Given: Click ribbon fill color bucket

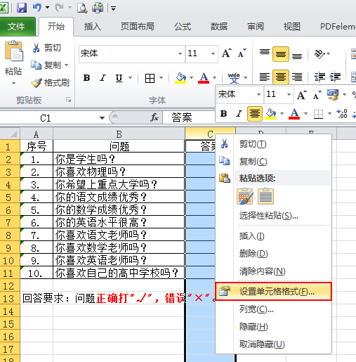Looking at the screenshot, I should (180, 78).
